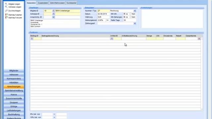Open the lookup button next to Mitglied-ID
The height and width of the screenshot is (119, 212).
(x=53, y=11)
